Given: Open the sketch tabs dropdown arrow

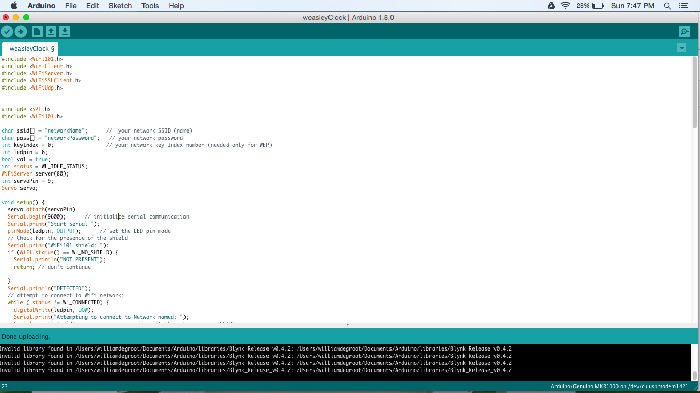Looking at the screenshot, I should 682,48.
